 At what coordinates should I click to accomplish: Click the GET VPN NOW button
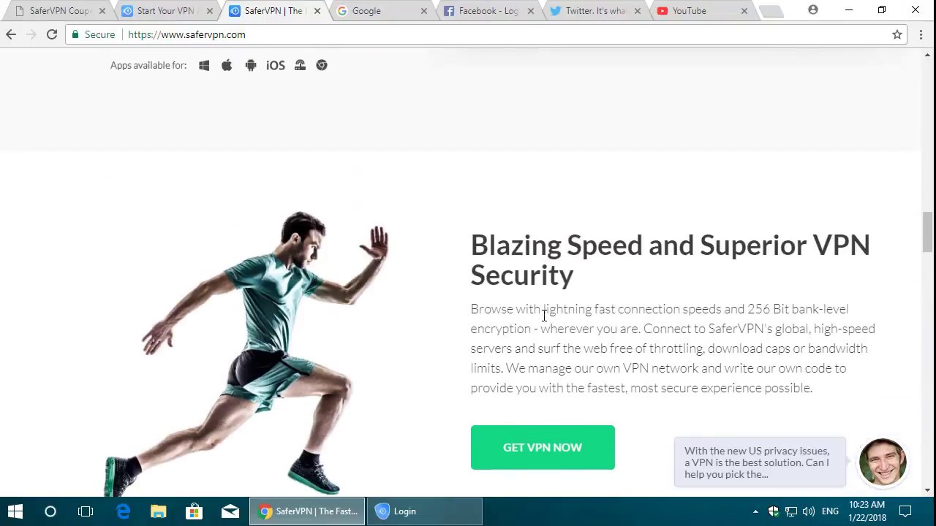[543, 447]
